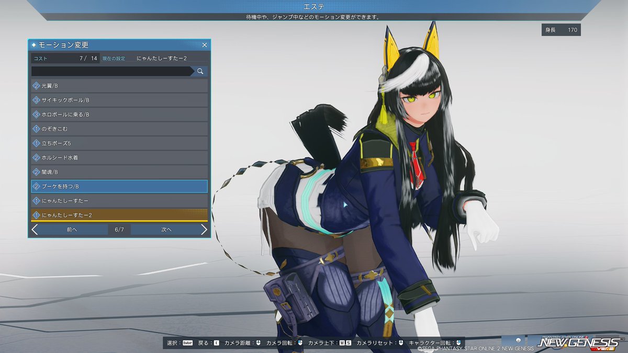Image resolution: width=628 pixels, height=353 pixels.
Task: Click the mouse icon for カメラ回転
Action: pyautogui.click(x=300, y=343)
